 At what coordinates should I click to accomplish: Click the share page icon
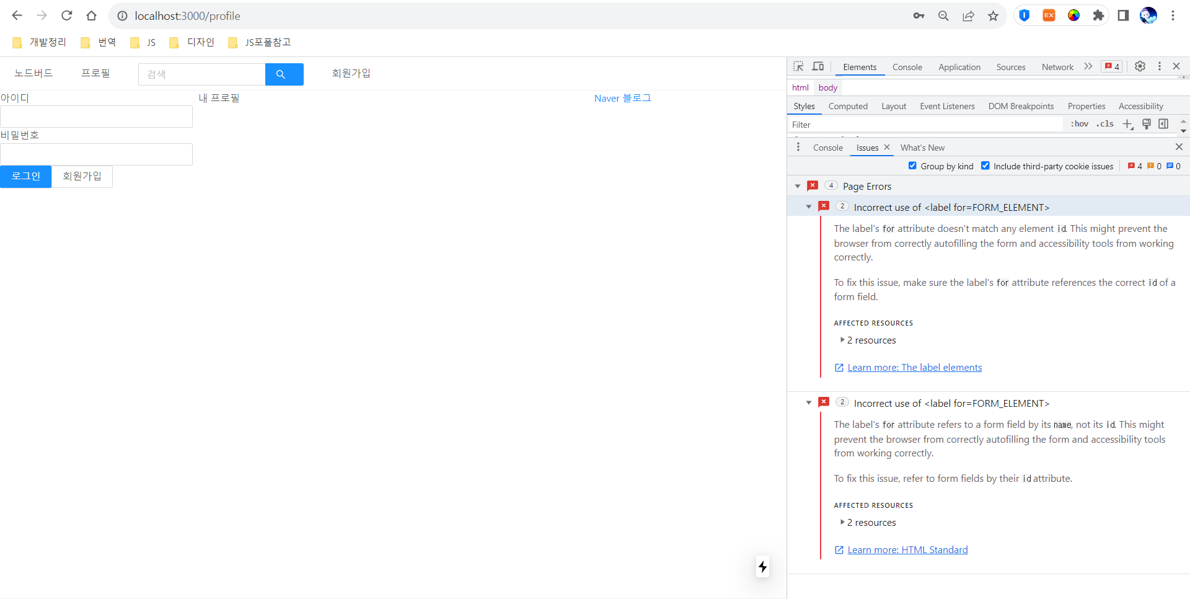968,16
